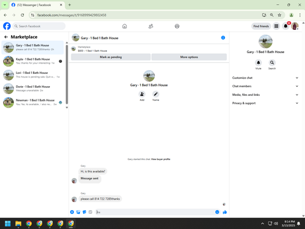Screen dimensions: 305x229
Task: Click the Search Facebook field
Action: [39, 26]
